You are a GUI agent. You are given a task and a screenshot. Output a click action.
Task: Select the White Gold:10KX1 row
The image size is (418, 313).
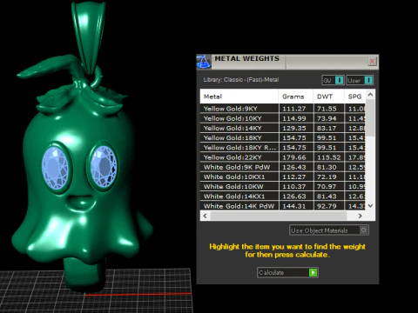pos(282,176)
